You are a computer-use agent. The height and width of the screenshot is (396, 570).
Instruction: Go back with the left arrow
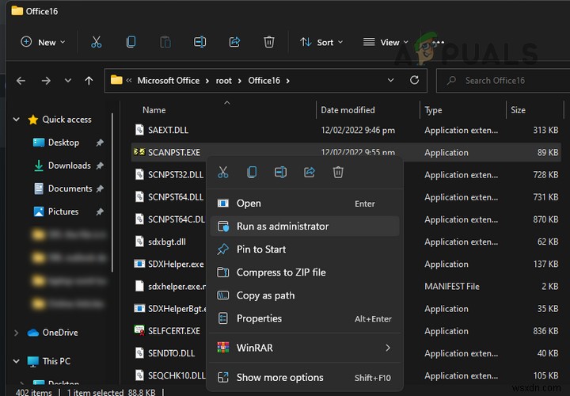pos(21,80)
